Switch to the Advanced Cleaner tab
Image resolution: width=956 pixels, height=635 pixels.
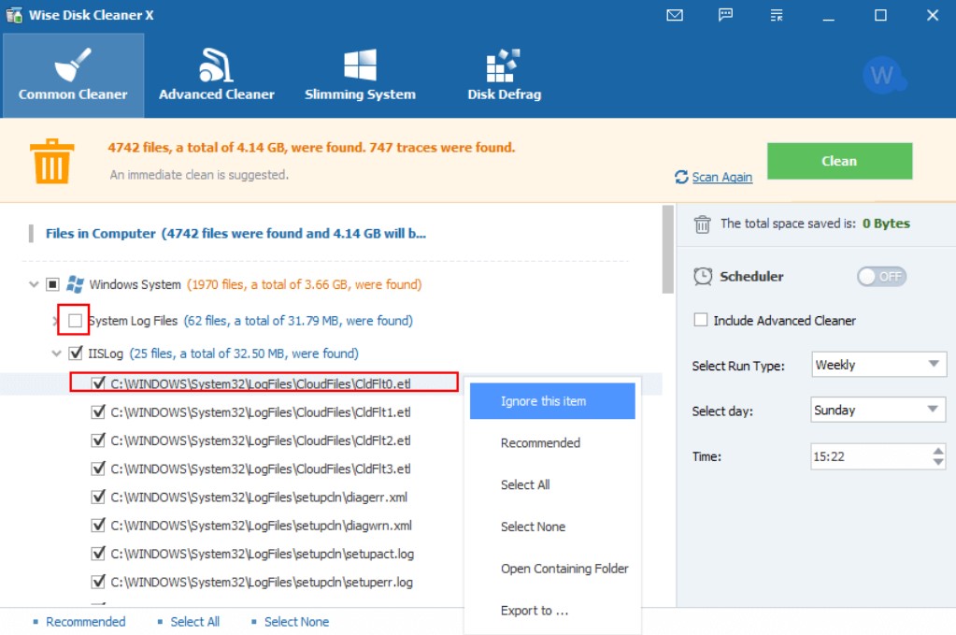[217, 75]
